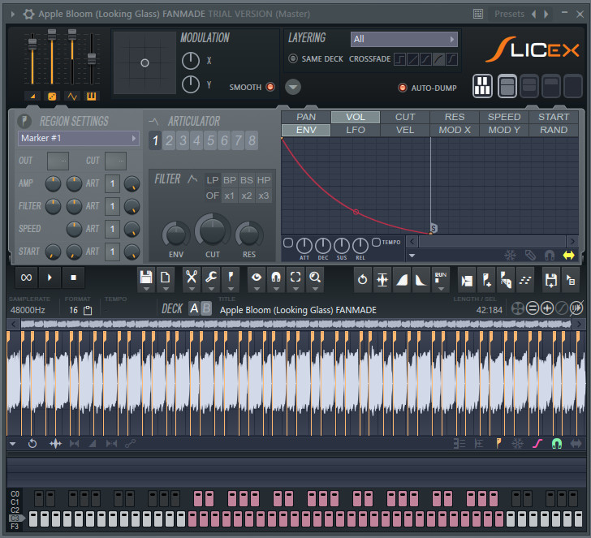Click the Presets label in title bar
Viewport: 591px width, 538px height.
pyautogui.click(x=509, y=14)
